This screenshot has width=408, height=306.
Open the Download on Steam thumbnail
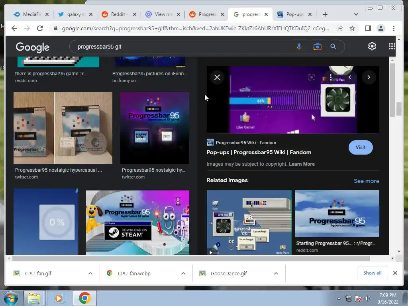pos(137,222)
